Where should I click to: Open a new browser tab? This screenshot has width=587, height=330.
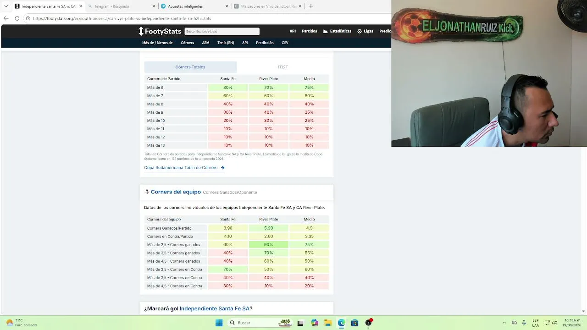coord(311,6)
